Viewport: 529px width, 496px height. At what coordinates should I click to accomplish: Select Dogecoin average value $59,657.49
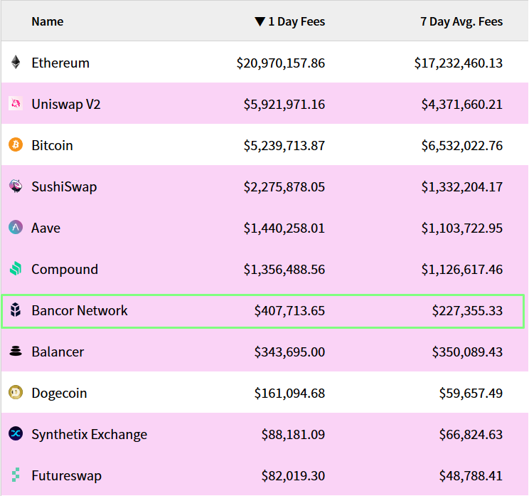pyautogui.click(x=471, y=393)
